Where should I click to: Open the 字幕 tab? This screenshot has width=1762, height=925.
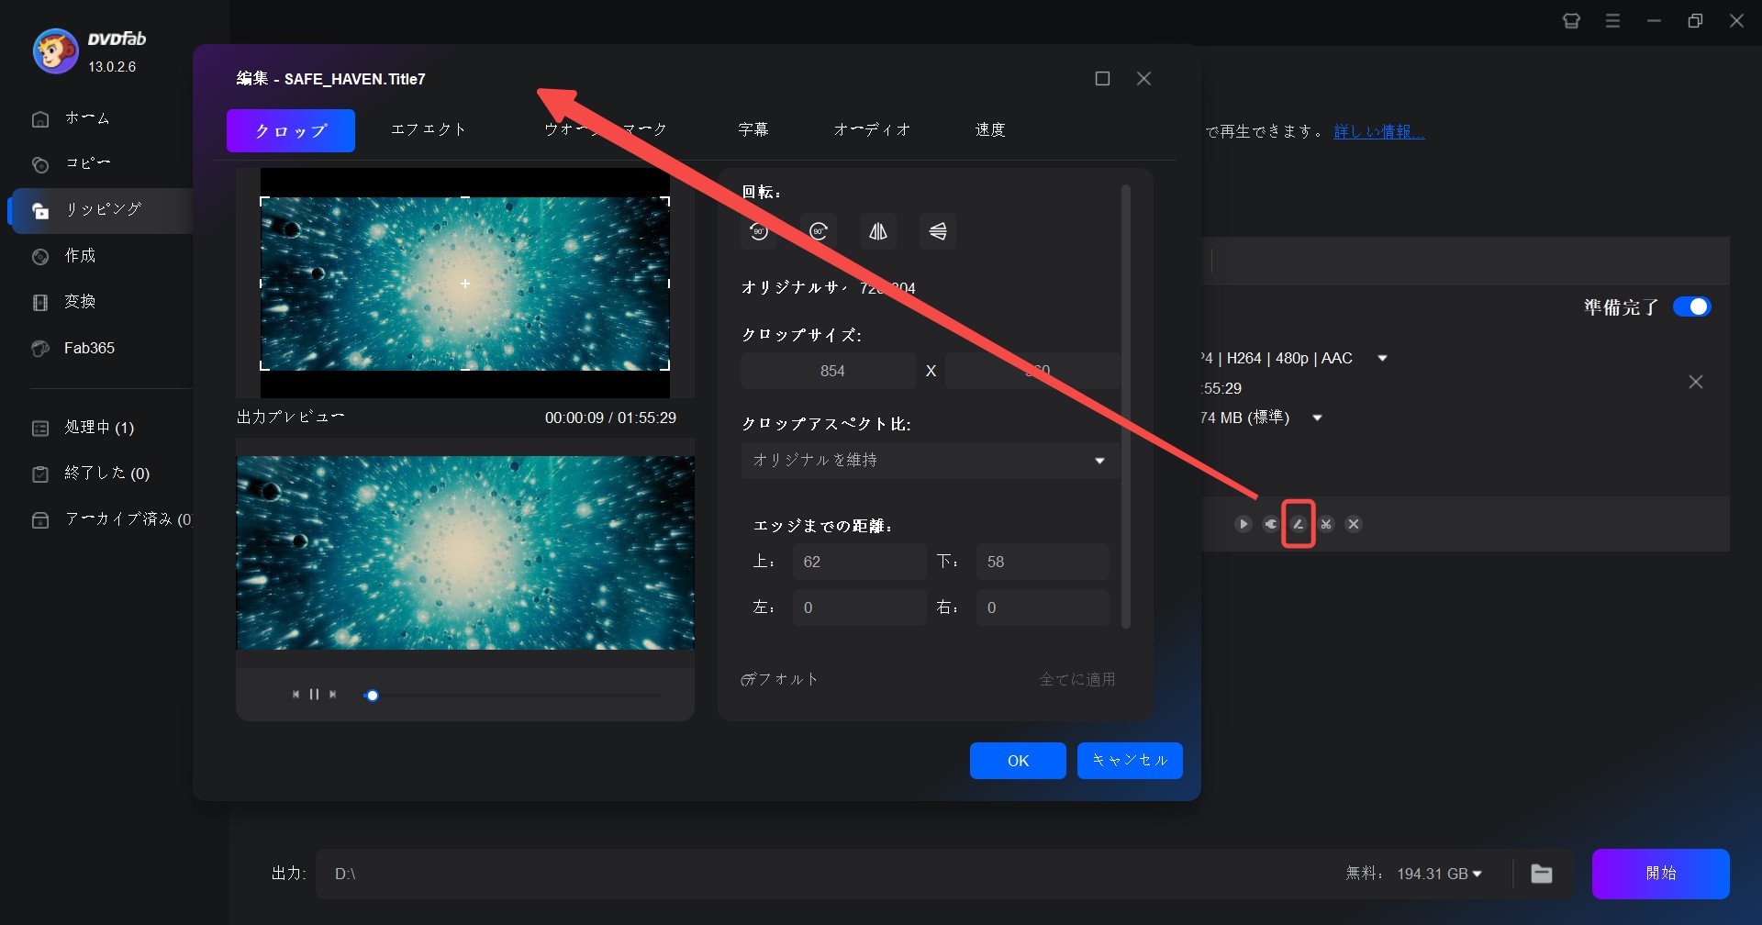pos(753,130)
